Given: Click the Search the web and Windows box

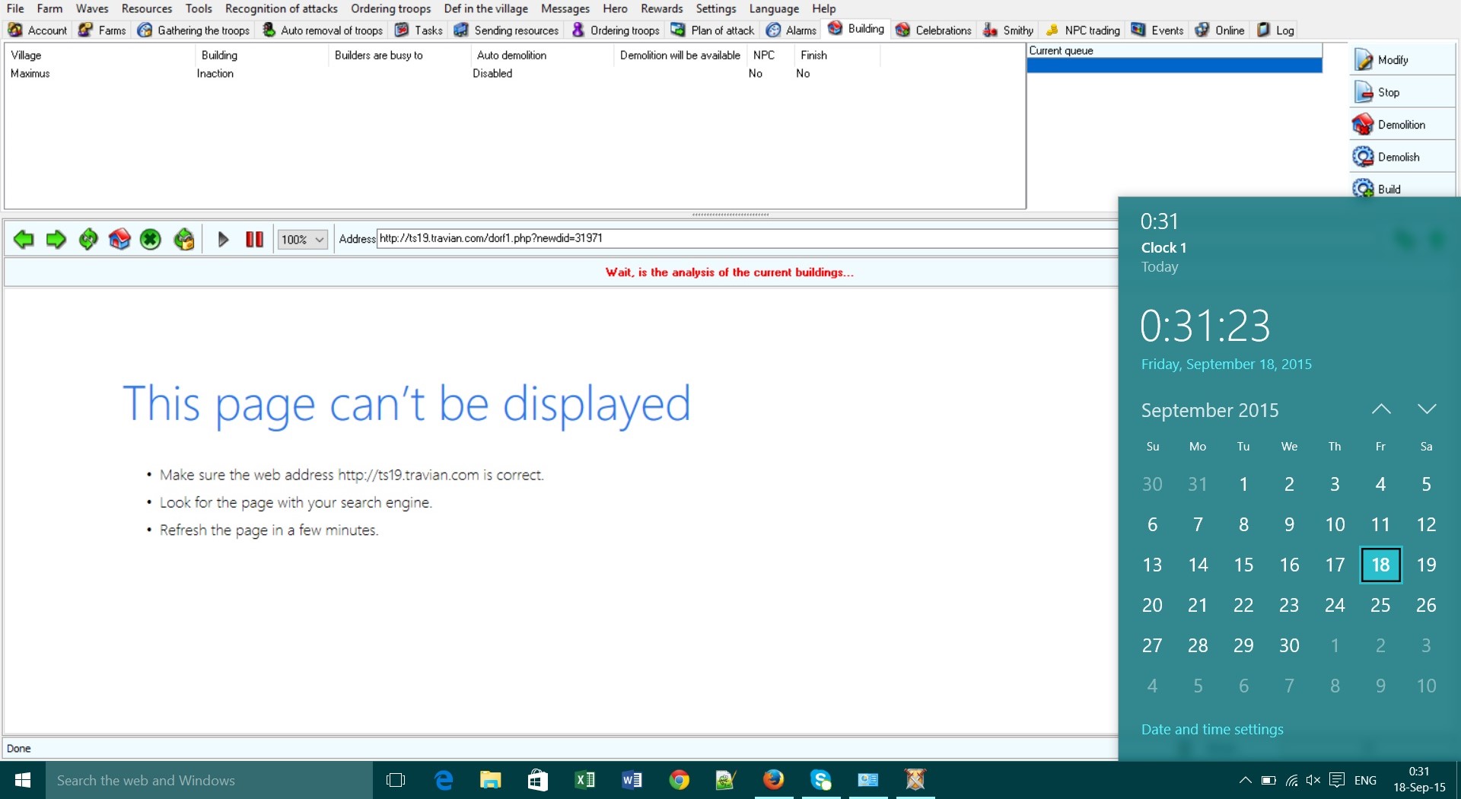Looking at the screenshot, I should [x=209, y=780].
